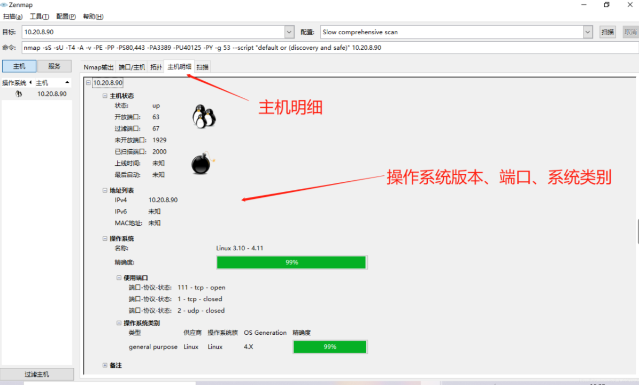Collapse the 操作系统 section
This screenshot has height=385, width=639.
[105, 238]
